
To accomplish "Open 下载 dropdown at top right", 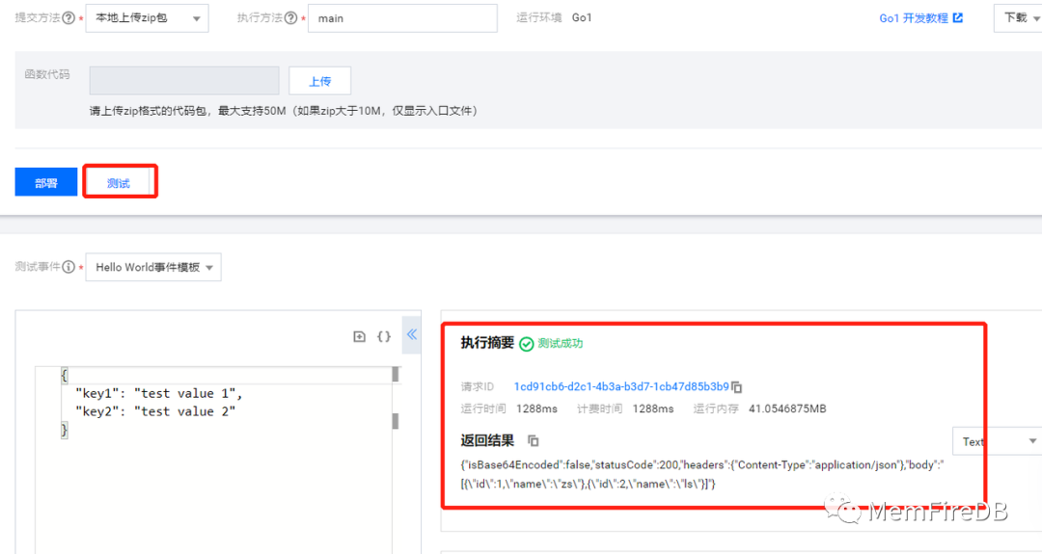I will pyautogui.click(x=1018, y=18).
